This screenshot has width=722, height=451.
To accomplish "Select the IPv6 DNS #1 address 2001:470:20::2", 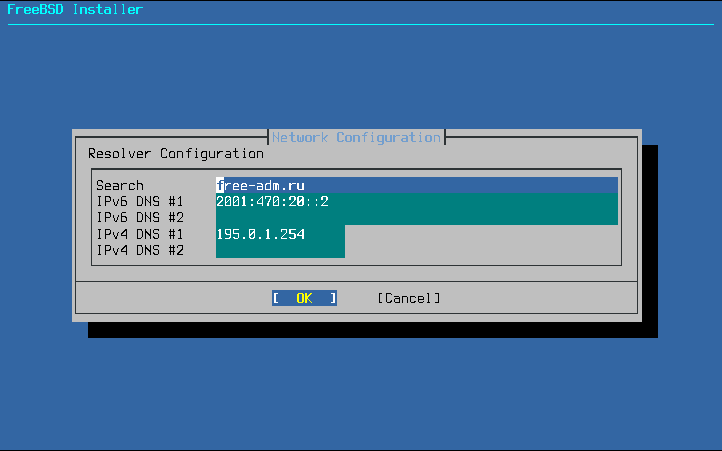I will [272, 202].
